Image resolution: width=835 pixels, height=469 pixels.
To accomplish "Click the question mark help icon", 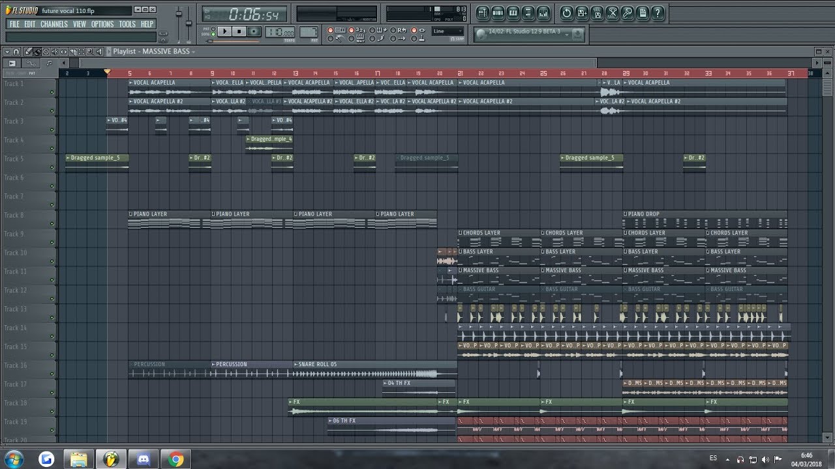I will coord(658,12).
